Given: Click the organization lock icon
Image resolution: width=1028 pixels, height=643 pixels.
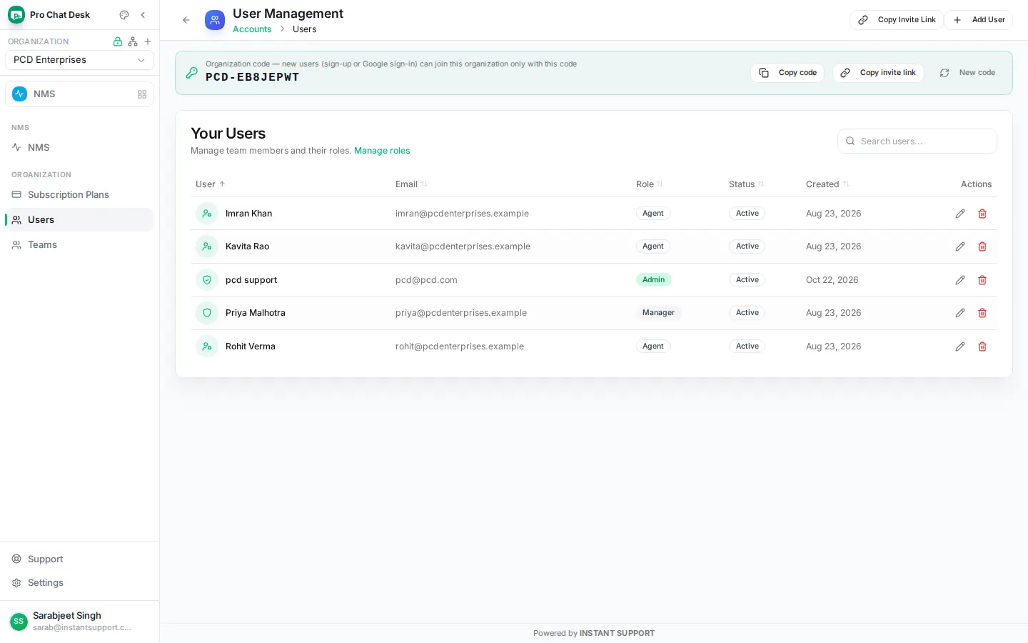Looking at the screenshot, I should (x=118, y=41).
